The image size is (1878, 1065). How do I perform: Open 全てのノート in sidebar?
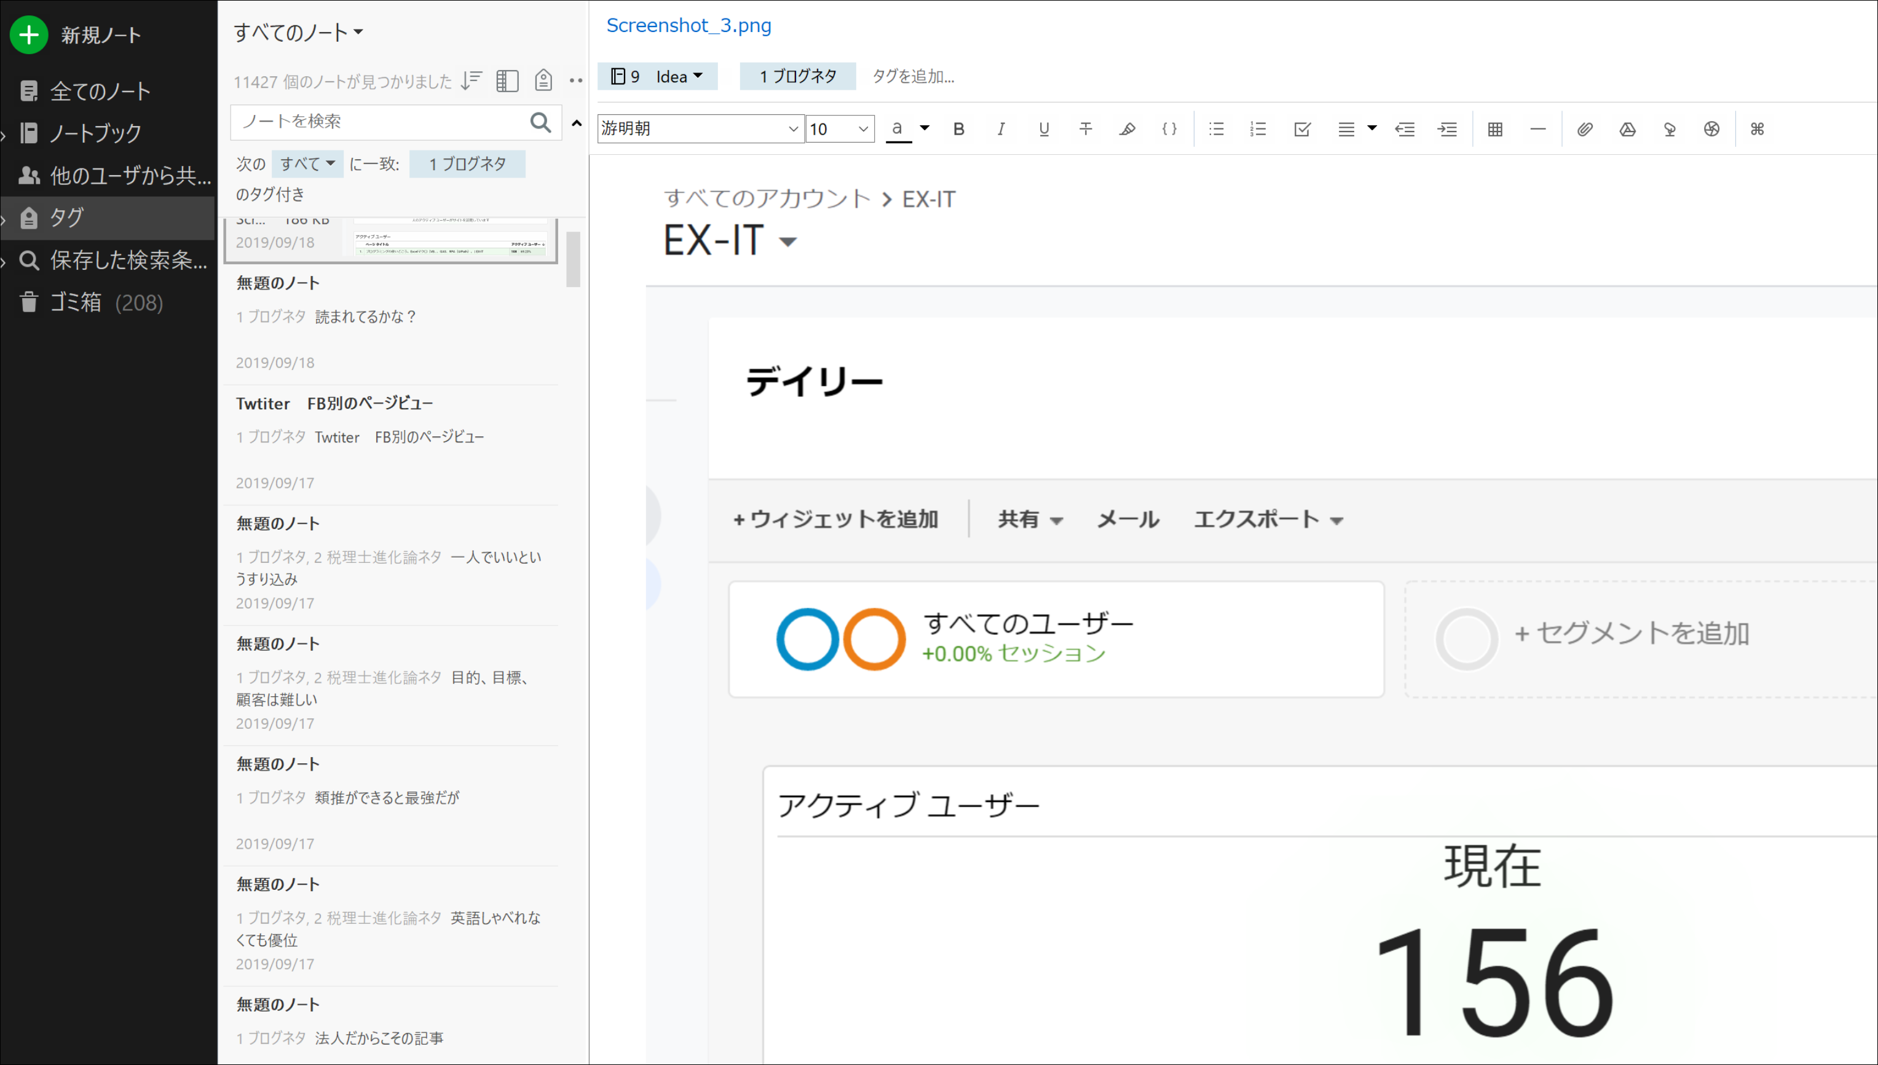(100, 92)
